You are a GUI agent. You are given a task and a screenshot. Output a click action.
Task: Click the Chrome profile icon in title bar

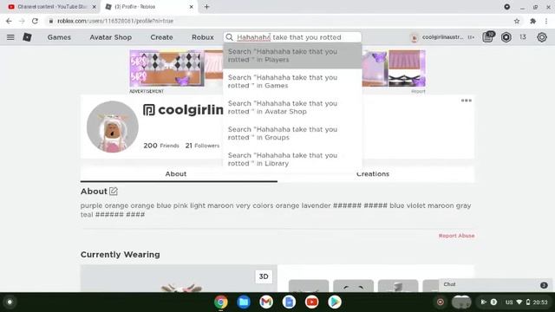point(506,7)
